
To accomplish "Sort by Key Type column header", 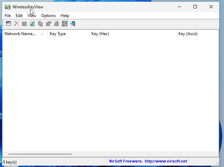I will 68,34.
